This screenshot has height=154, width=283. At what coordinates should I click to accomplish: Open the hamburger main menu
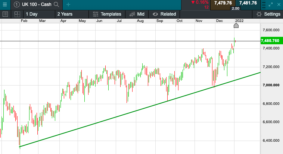point(4,4)
